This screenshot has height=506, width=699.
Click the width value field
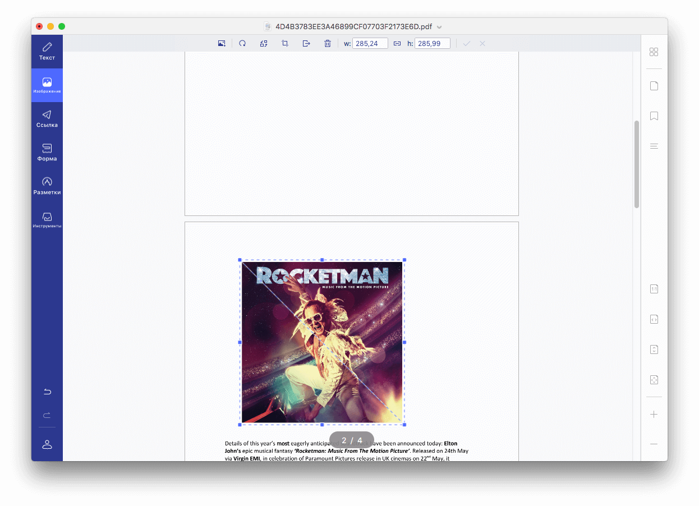coord(370,43)
